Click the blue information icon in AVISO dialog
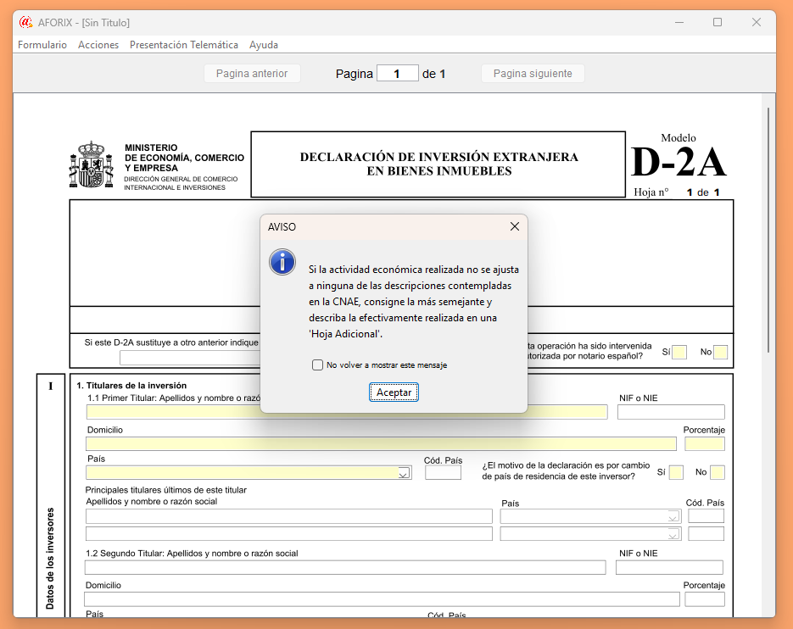Image resolution: width=793 pixels, height=629 pixels. pyautogui.click(x=282, y=262)
